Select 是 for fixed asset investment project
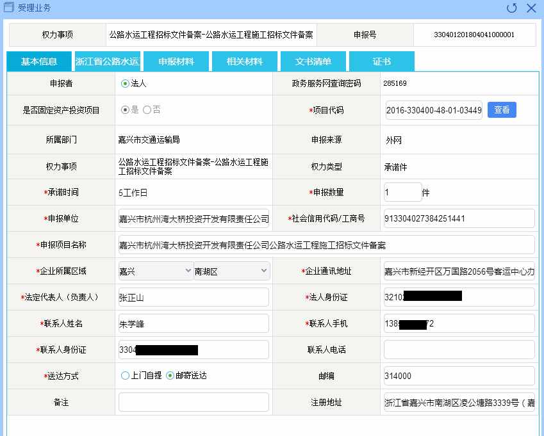 tap(125, 110)
